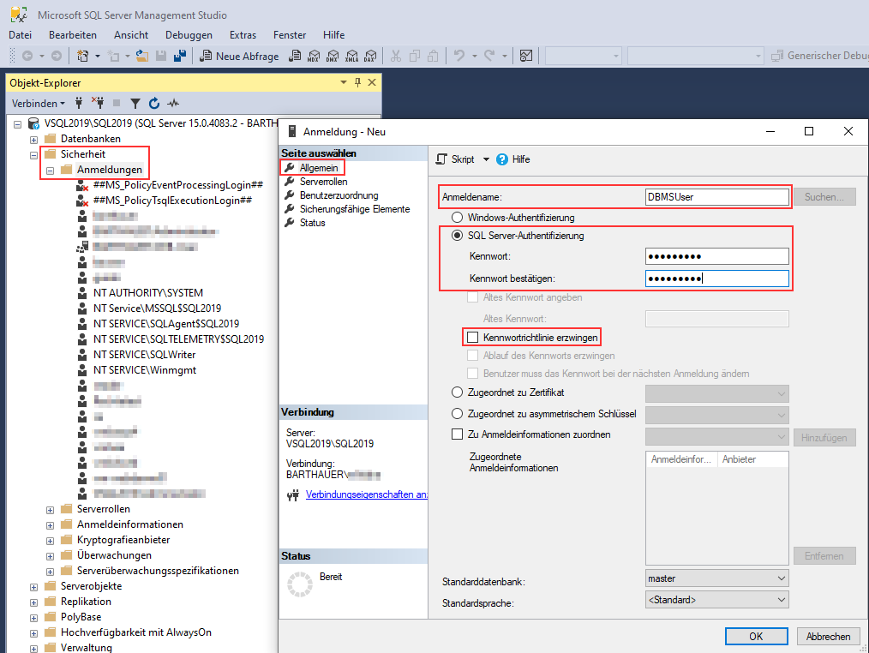The height and width of the screenshot is (653, 869).
Task: Refresh the Objekt-Explorer tree
Action: coord(154,103)
